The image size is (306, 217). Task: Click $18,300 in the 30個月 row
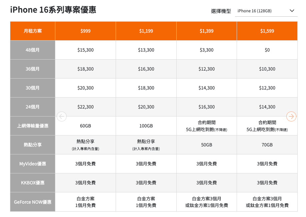146,88
